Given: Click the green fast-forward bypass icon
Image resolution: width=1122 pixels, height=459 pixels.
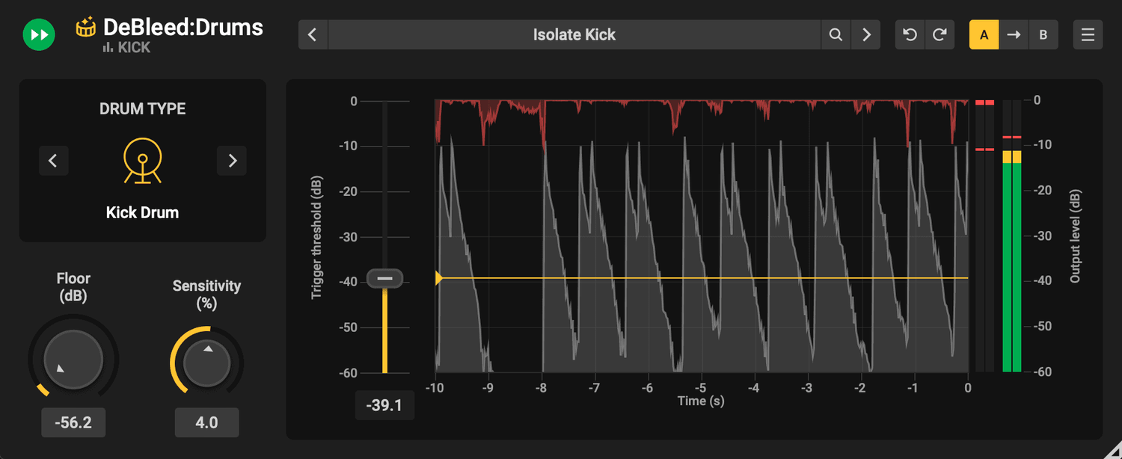Looking at the screenshot, I should pyautogui.click(x=38, y=35).
